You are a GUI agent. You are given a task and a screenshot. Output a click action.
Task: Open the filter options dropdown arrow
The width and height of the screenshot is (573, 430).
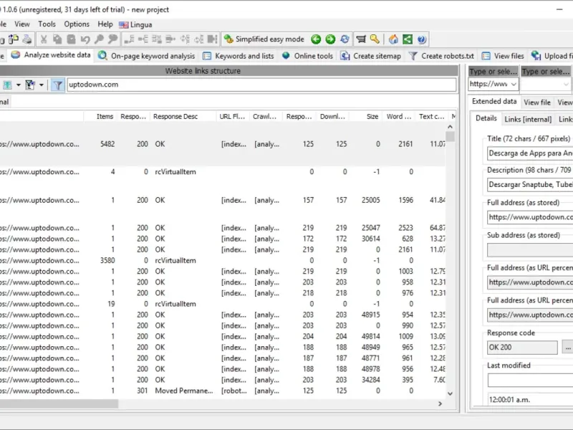(x=42, y=85)
